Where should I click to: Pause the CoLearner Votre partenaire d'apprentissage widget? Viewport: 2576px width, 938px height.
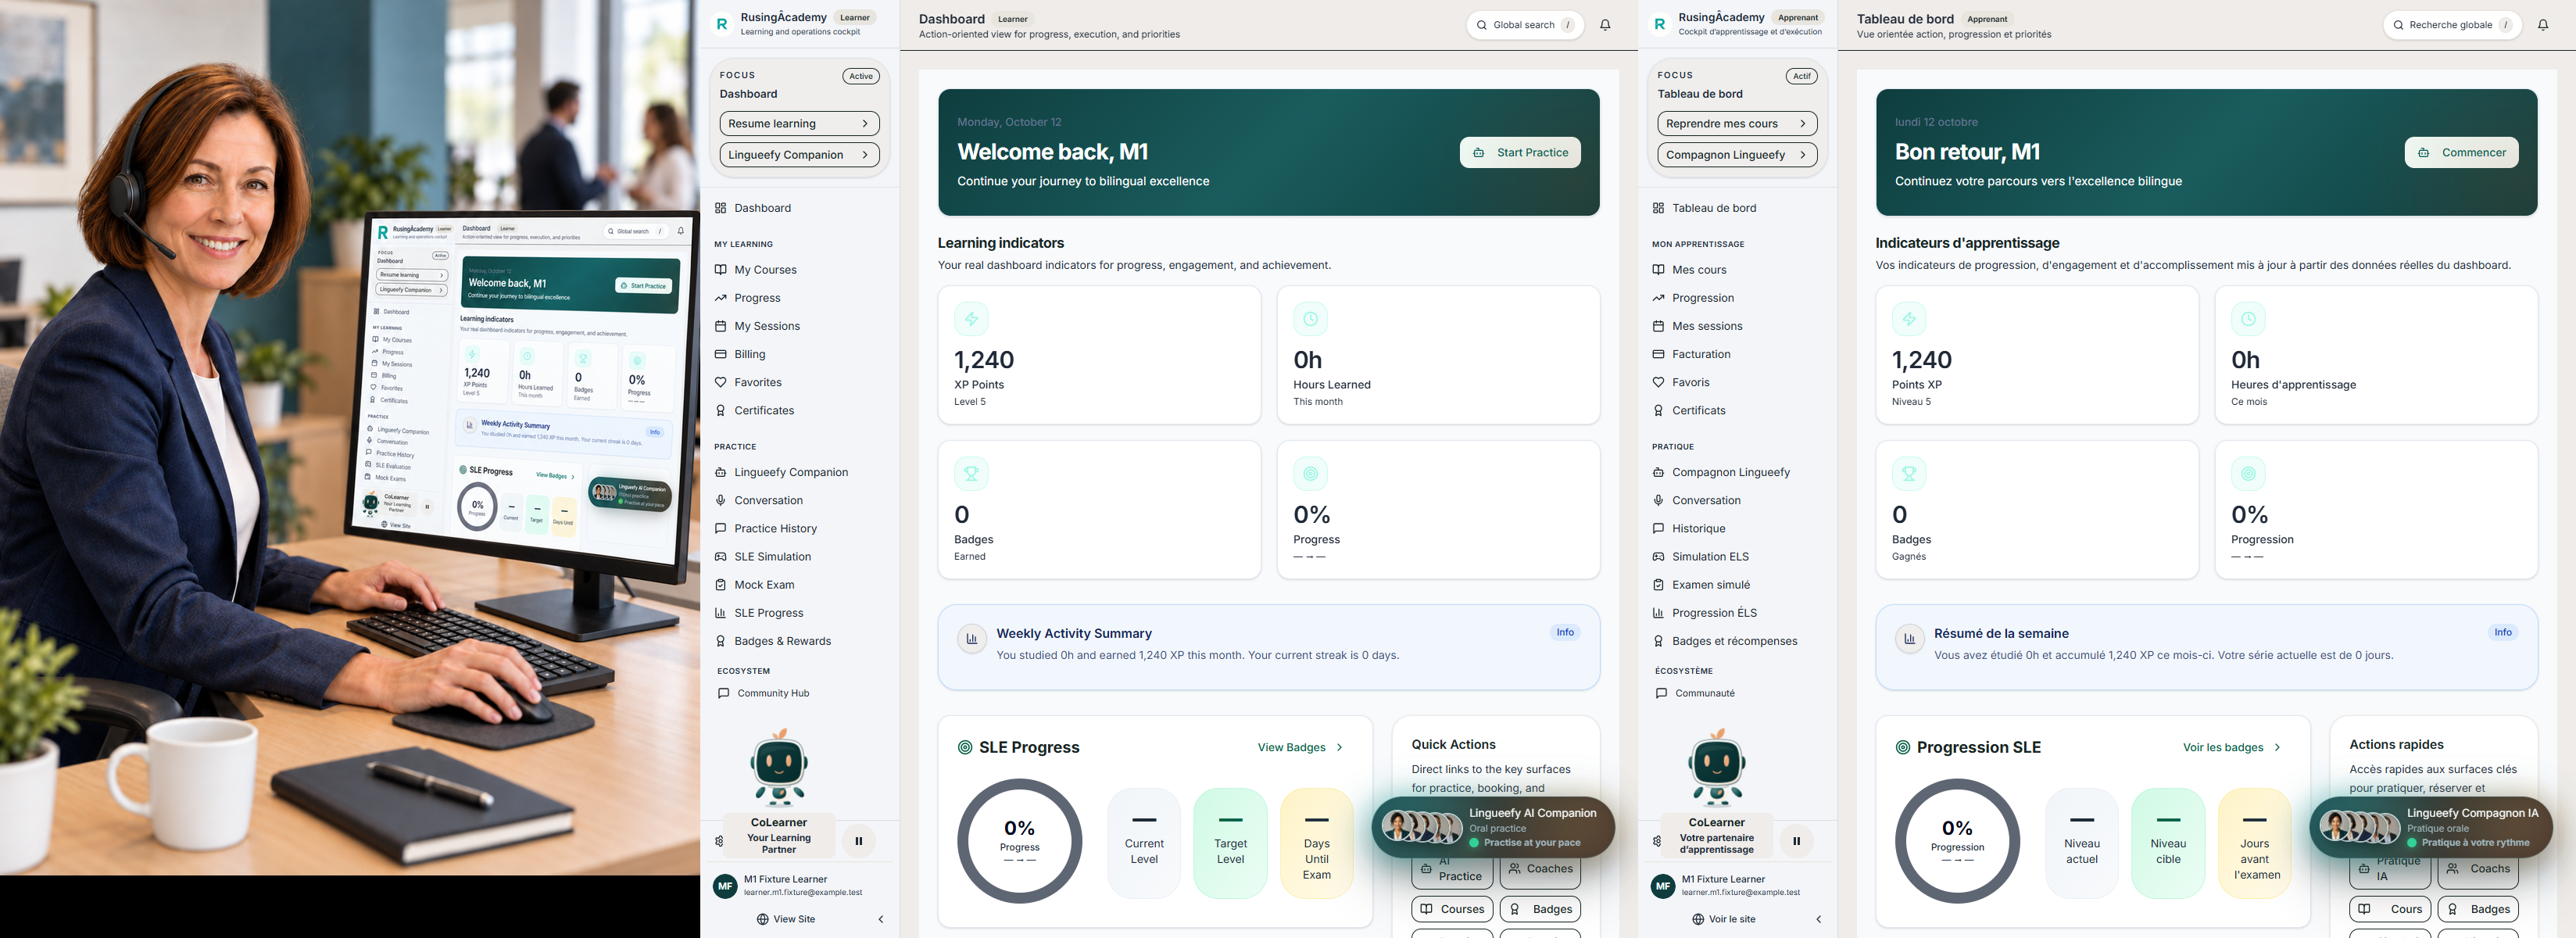[x=1796, y=841]
